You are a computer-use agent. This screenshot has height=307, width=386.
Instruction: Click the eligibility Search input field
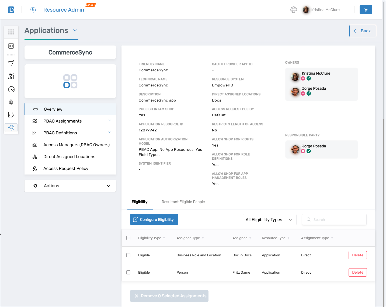[334, 219]
